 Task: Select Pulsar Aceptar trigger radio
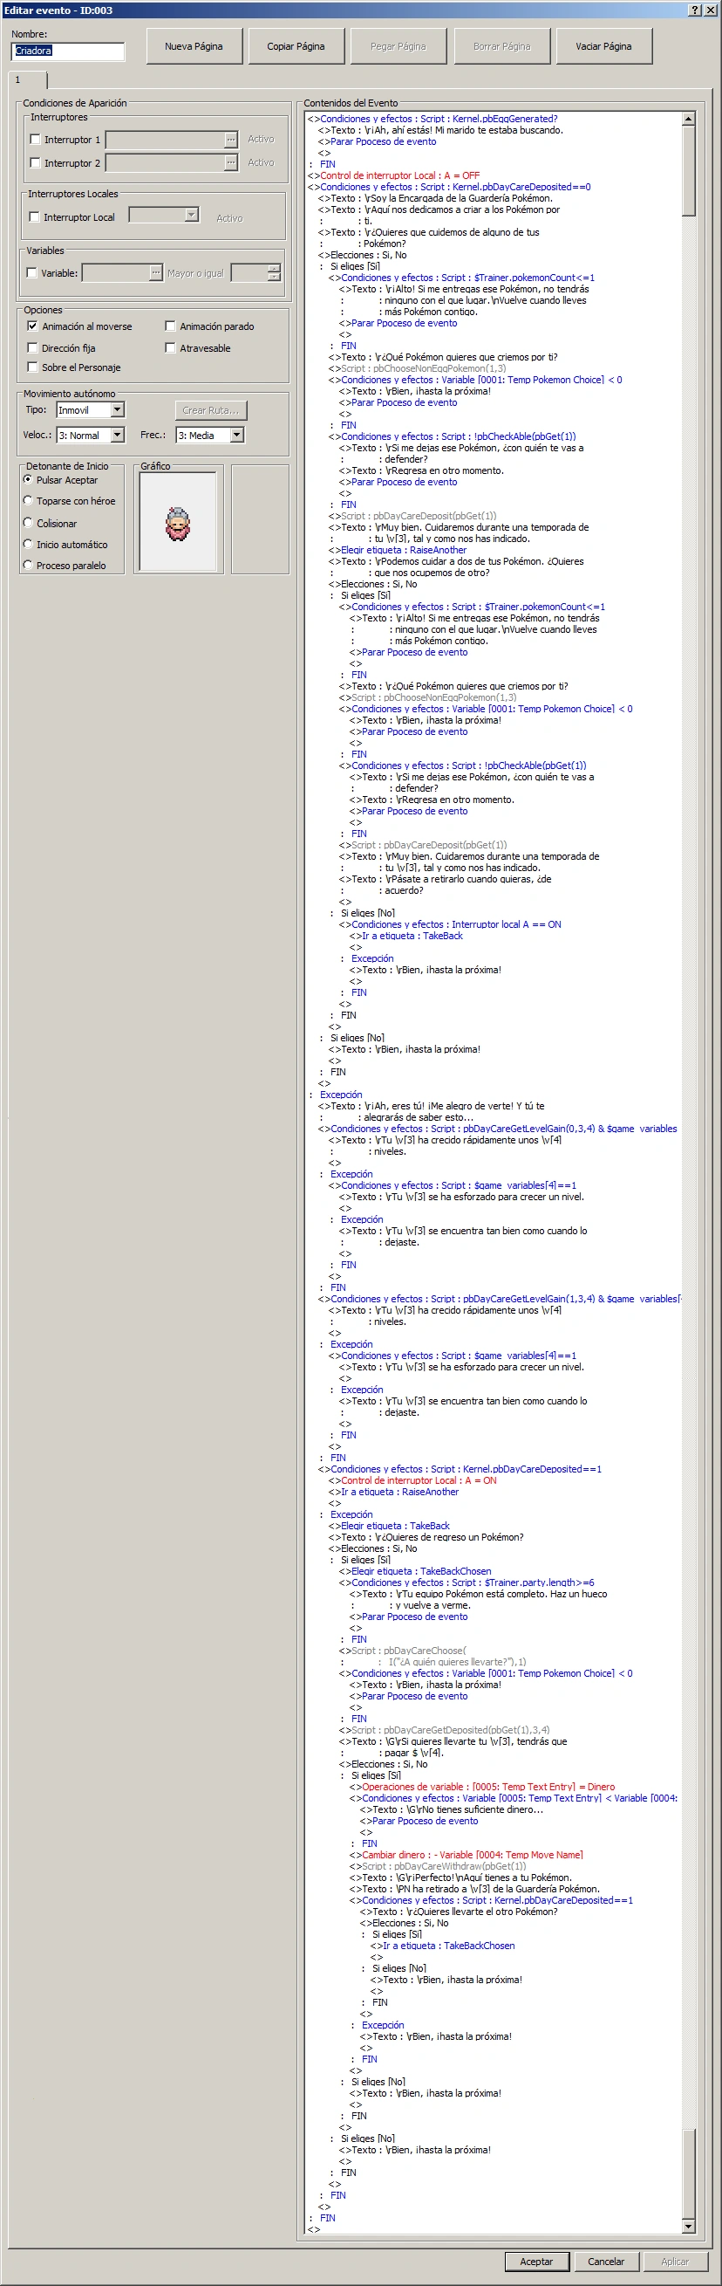click(x=28, y=479)
